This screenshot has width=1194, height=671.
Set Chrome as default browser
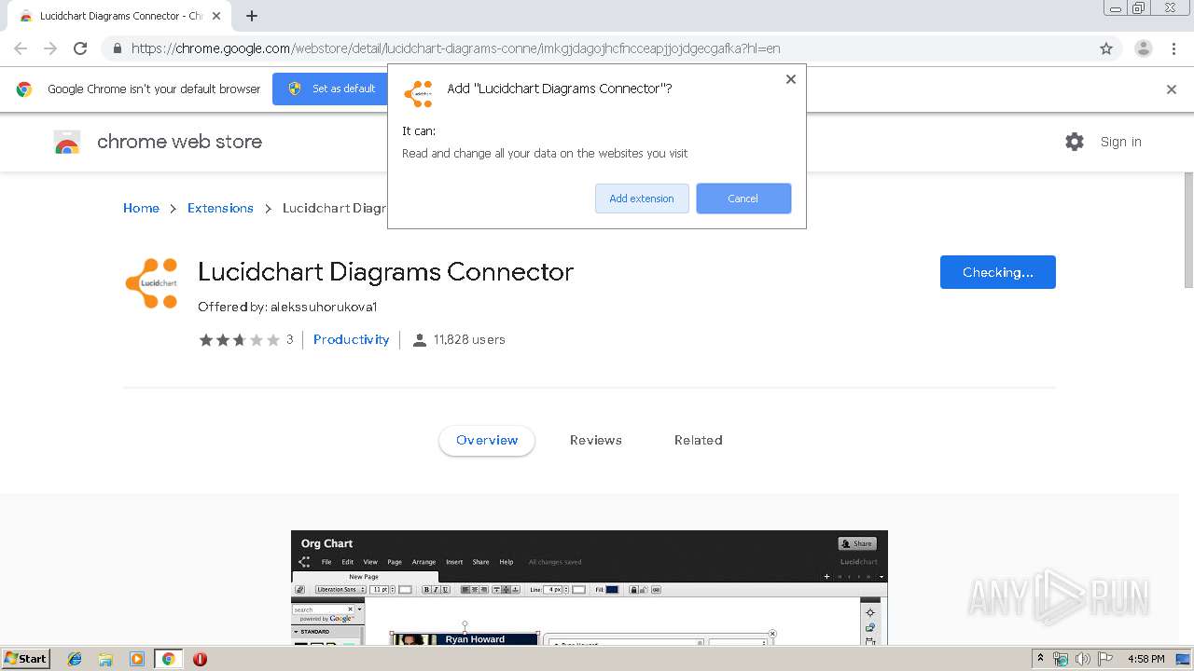click(333, 89)
